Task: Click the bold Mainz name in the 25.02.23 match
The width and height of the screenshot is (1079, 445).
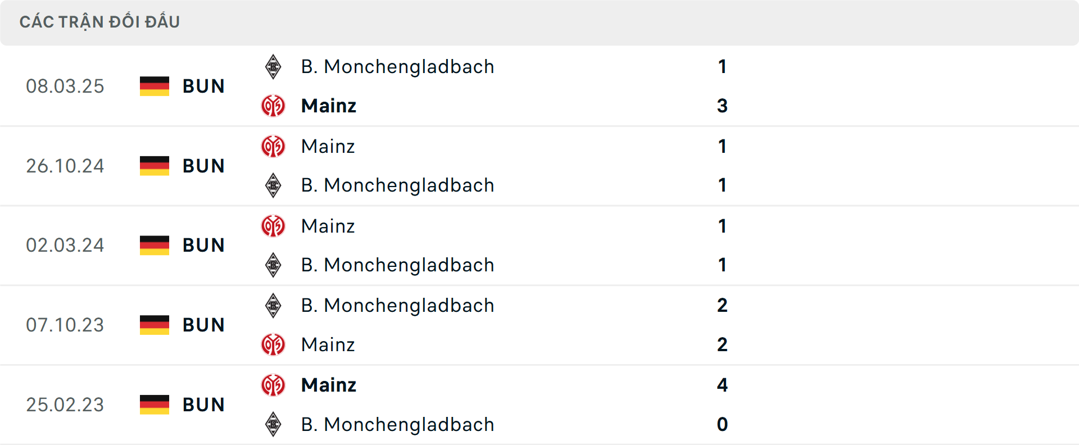Action: coord(329,385)
